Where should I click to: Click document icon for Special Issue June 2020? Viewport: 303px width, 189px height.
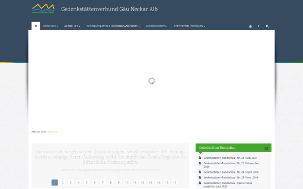[x=200, y=183]
